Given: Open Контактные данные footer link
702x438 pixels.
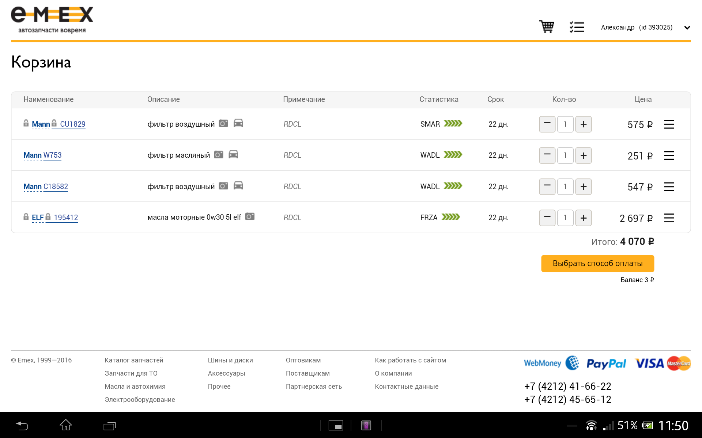Looking at the screenshot, I should click(x=406, y=387).
